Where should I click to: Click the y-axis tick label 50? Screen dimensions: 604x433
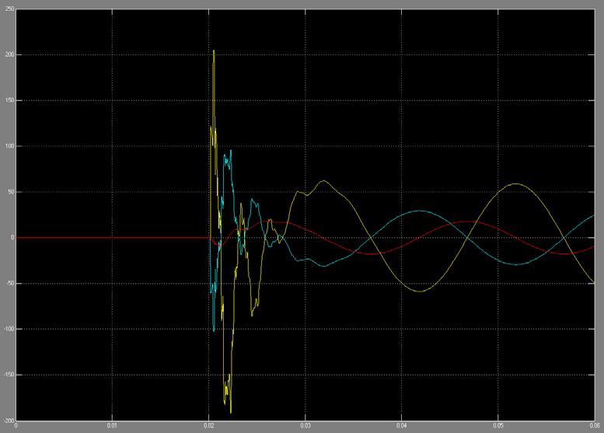pyautogui.click(x=11, y=192)
